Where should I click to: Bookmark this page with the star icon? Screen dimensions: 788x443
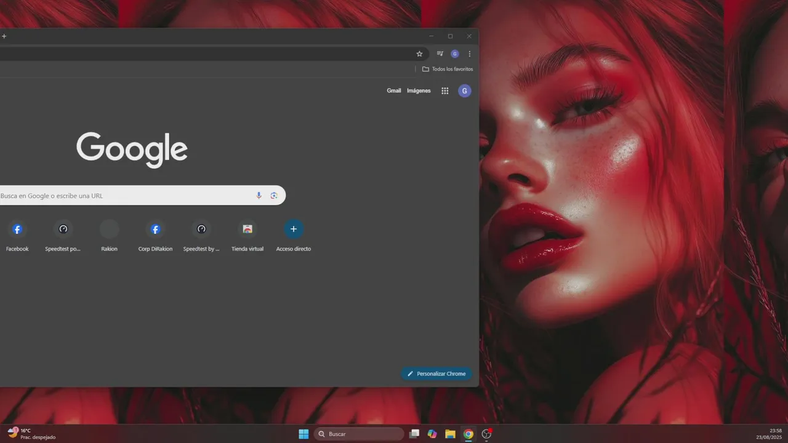click(x=419, y=54)
